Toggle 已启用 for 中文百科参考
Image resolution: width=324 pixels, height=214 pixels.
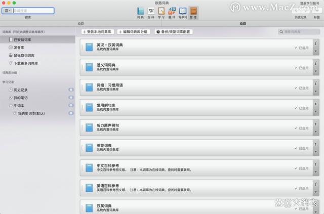point(302,168)
